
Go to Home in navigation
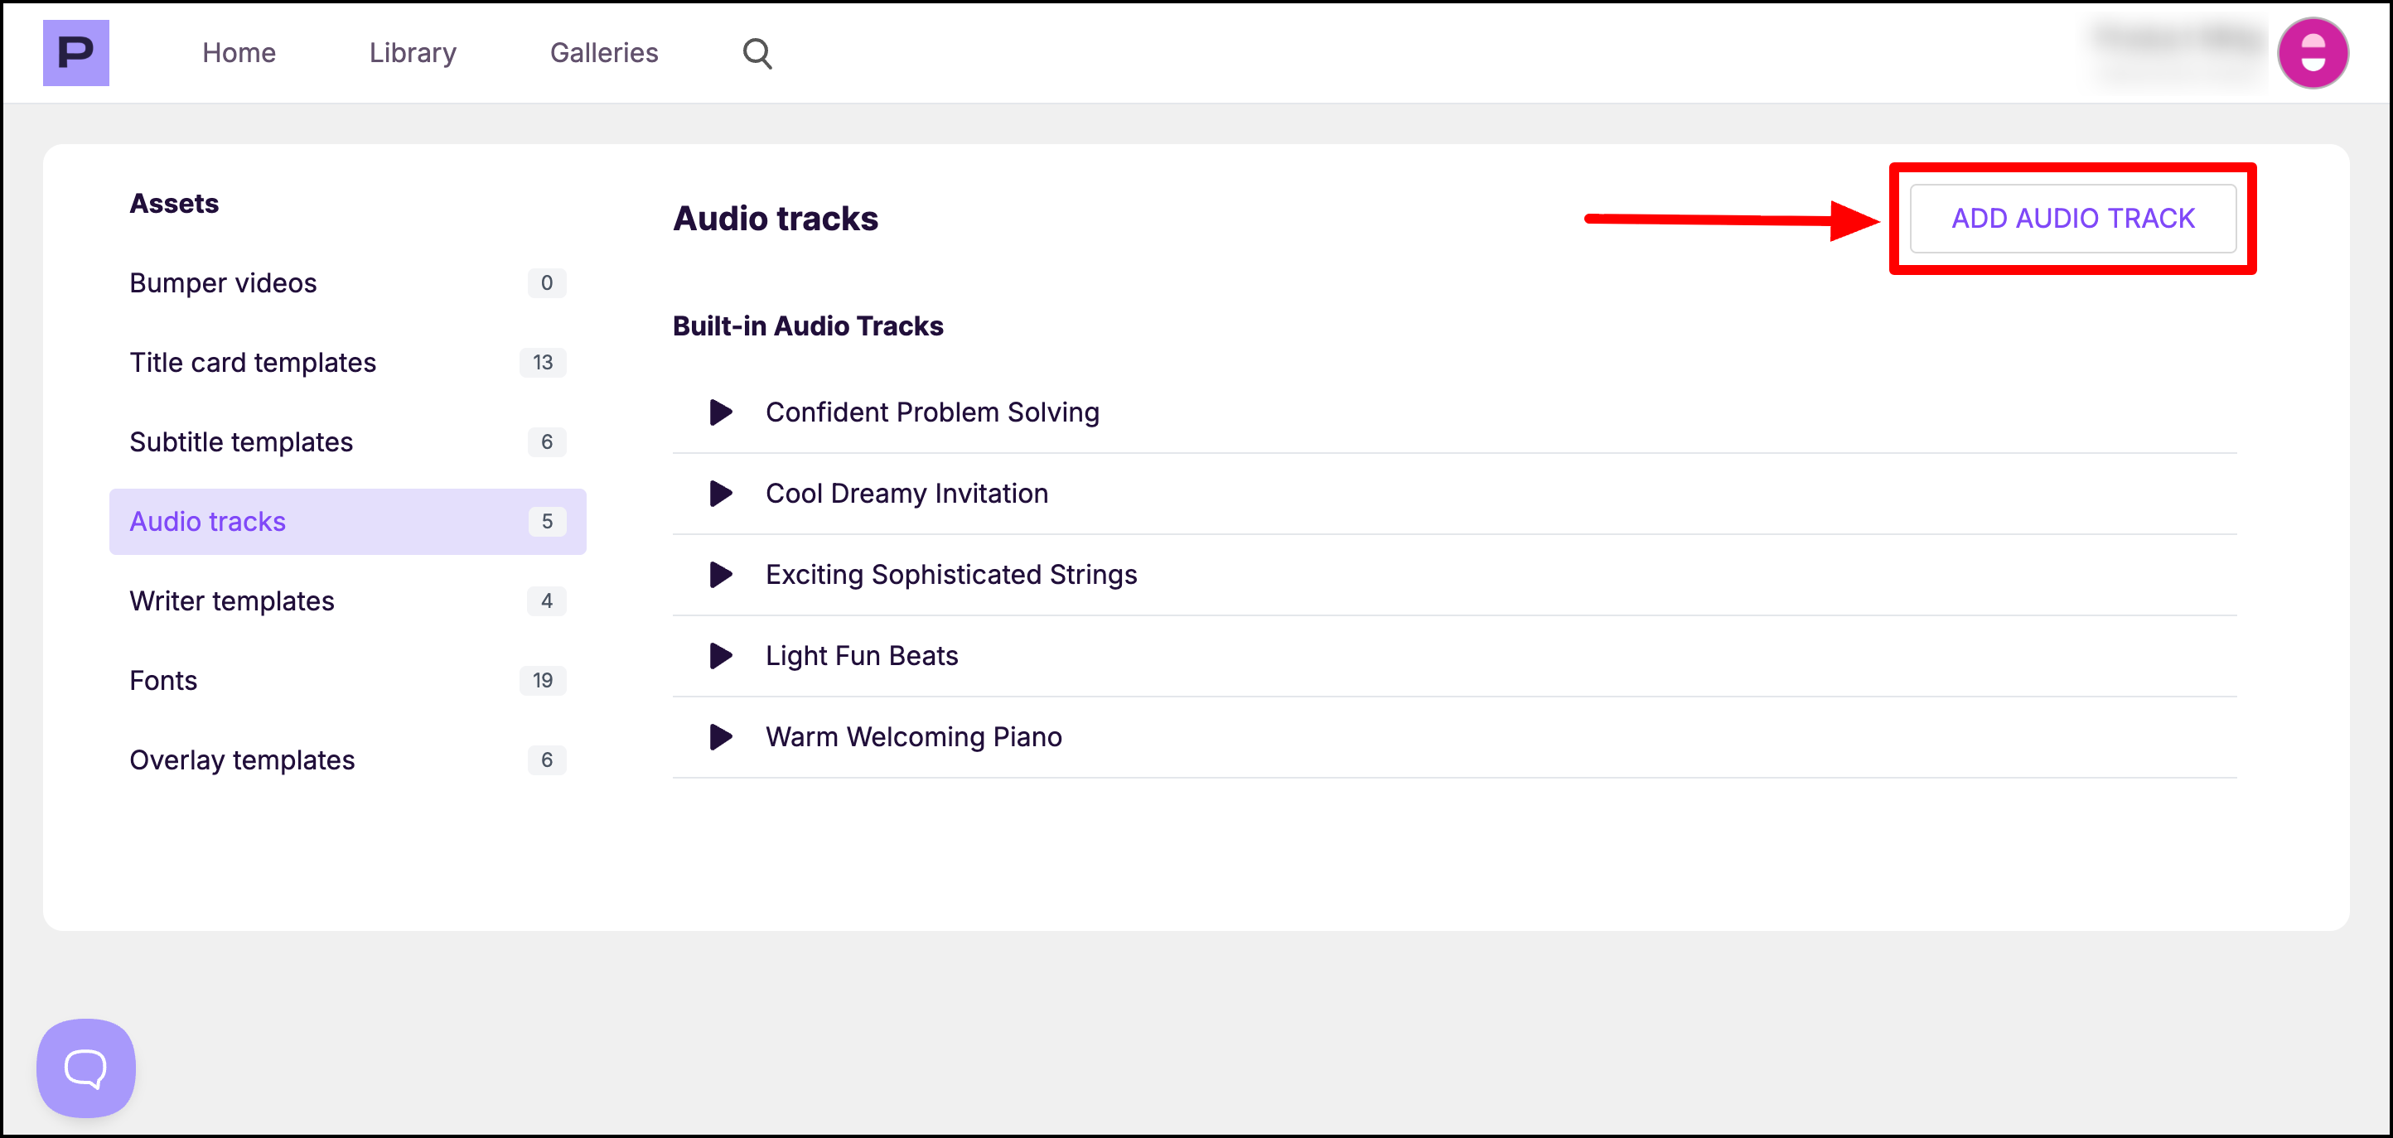[239, 53]
